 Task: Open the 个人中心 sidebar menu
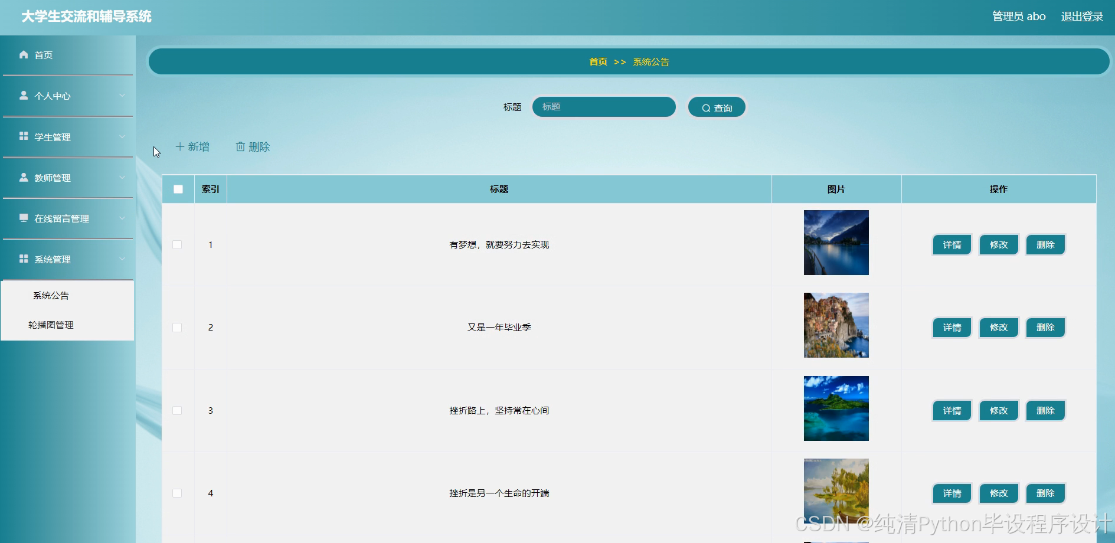(68, 96)
